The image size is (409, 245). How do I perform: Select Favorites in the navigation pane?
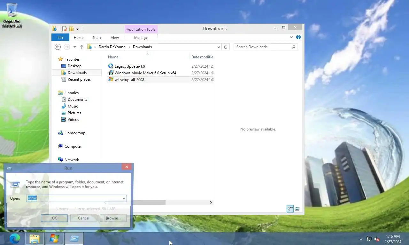(x=72, y=59)
